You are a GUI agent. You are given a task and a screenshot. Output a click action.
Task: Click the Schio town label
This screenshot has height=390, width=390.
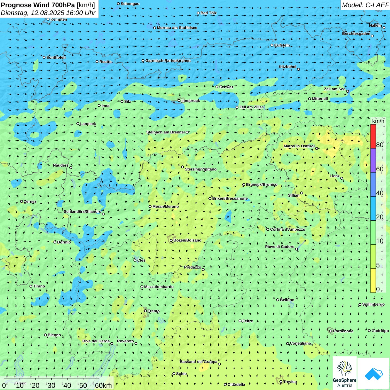click(181, 374)
